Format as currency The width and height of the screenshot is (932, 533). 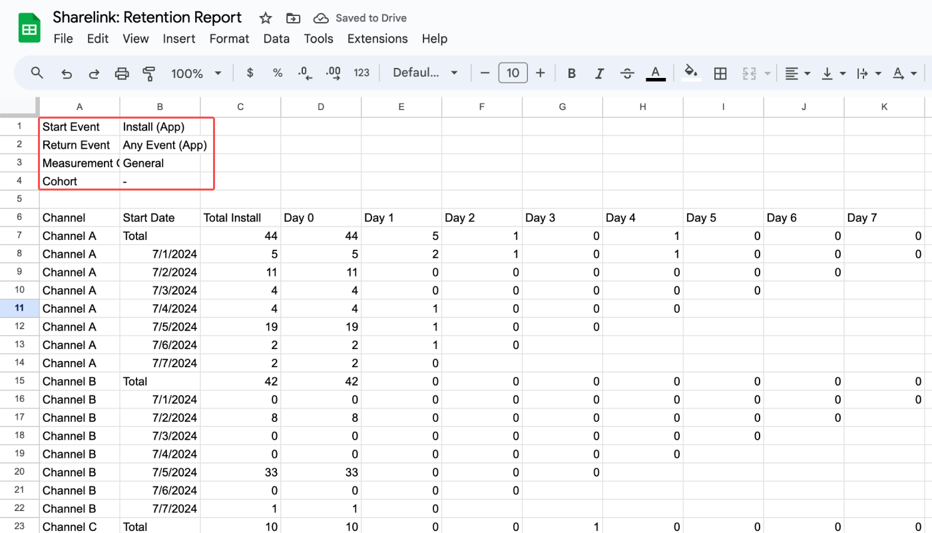coord(250,73)
